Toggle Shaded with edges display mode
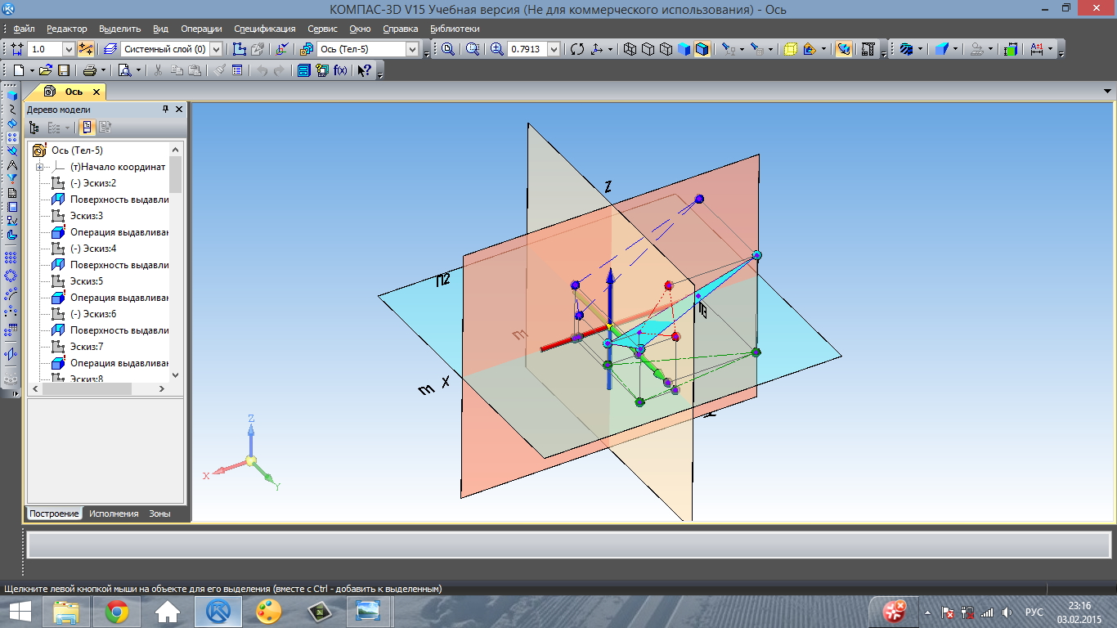This screenshot has width=1117, height=628. [x=702, y=49]
